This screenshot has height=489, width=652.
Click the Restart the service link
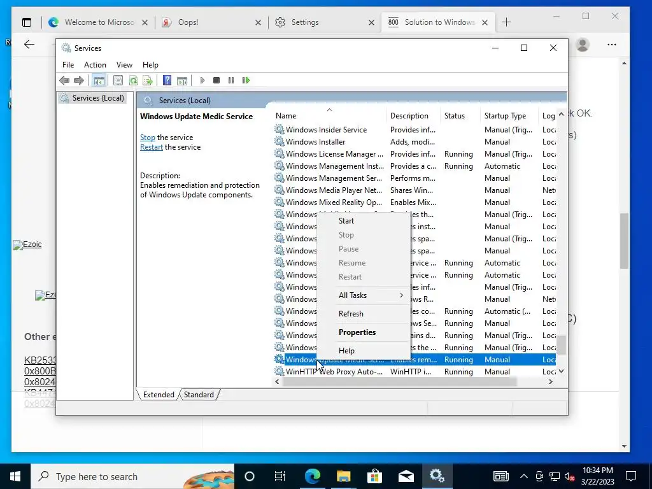point(152,147)
